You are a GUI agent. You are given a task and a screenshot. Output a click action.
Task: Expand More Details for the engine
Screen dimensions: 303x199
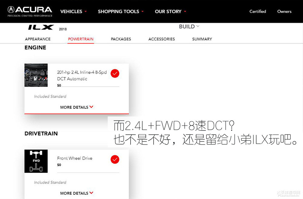(x=76, y=107)
